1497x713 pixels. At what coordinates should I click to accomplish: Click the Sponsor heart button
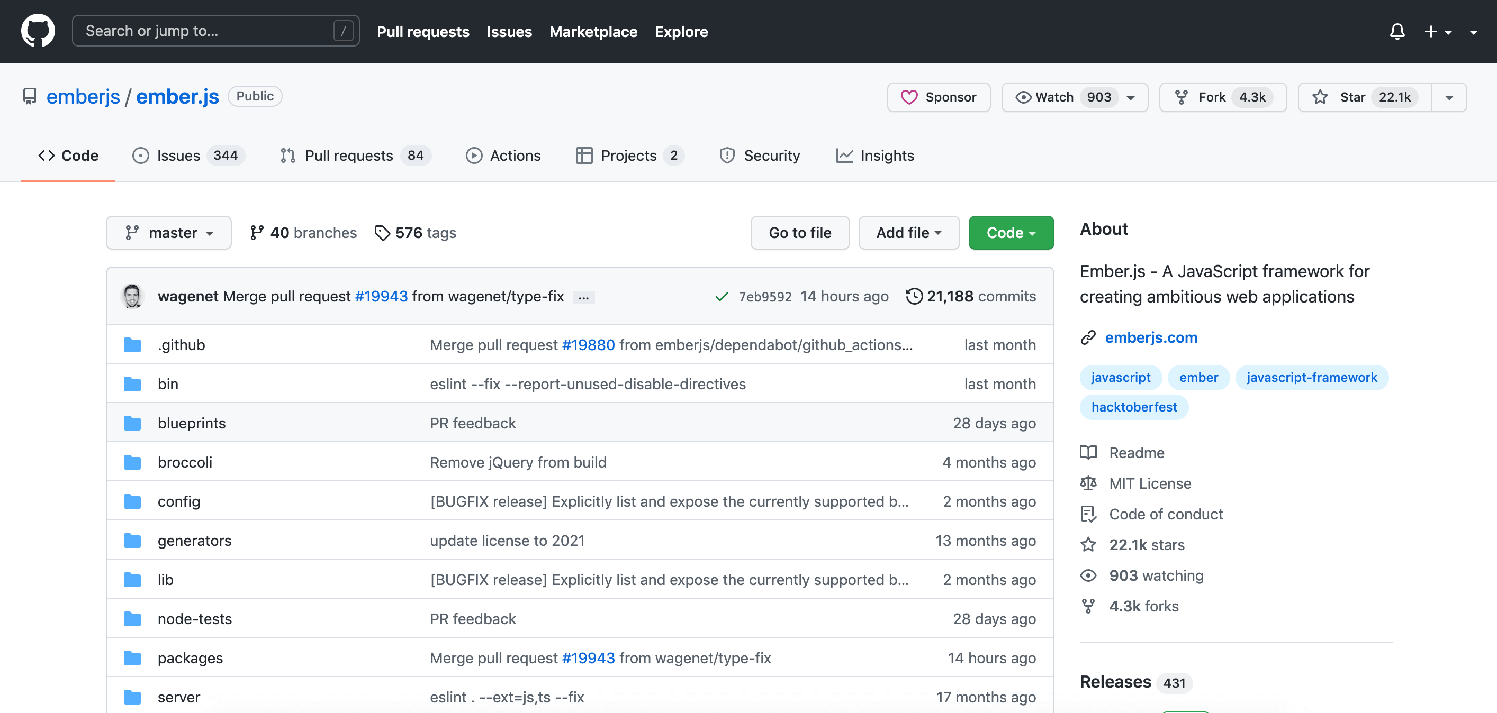[938, 97]
